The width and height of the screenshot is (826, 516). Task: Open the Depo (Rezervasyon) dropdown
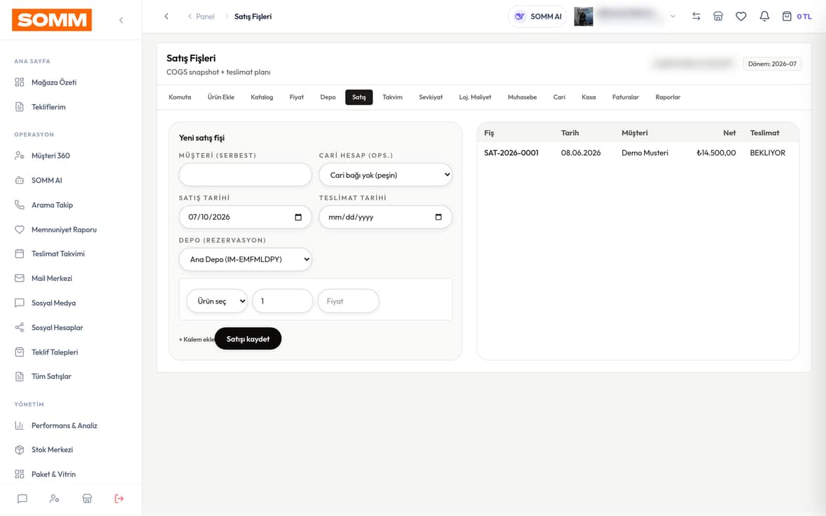click(246, 259)
